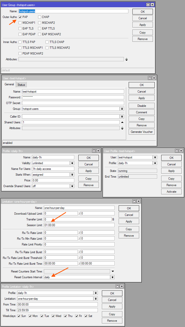The height and width of the screenshot is (327, 185).
Task: Open the Group dropdown in User window
Action: tap(122, 109)
